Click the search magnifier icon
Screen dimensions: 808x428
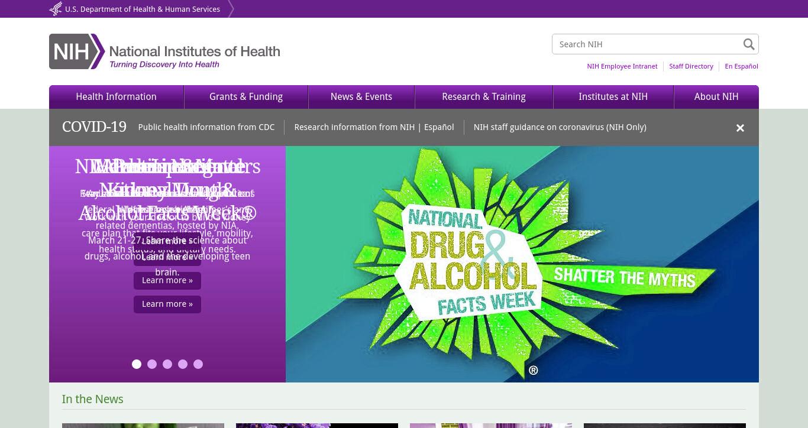click(749, 44)
